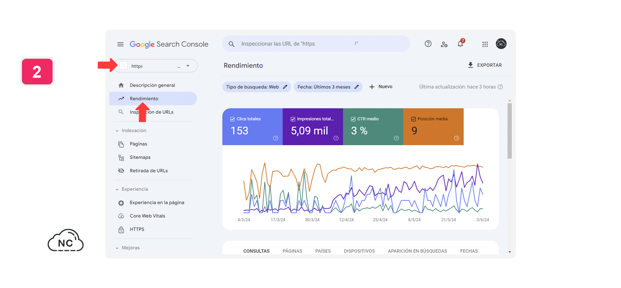Viewport: 621px width, 288px height.
Task: Switch to the PAÍSES tab
Action: click(x=323, y=251)
